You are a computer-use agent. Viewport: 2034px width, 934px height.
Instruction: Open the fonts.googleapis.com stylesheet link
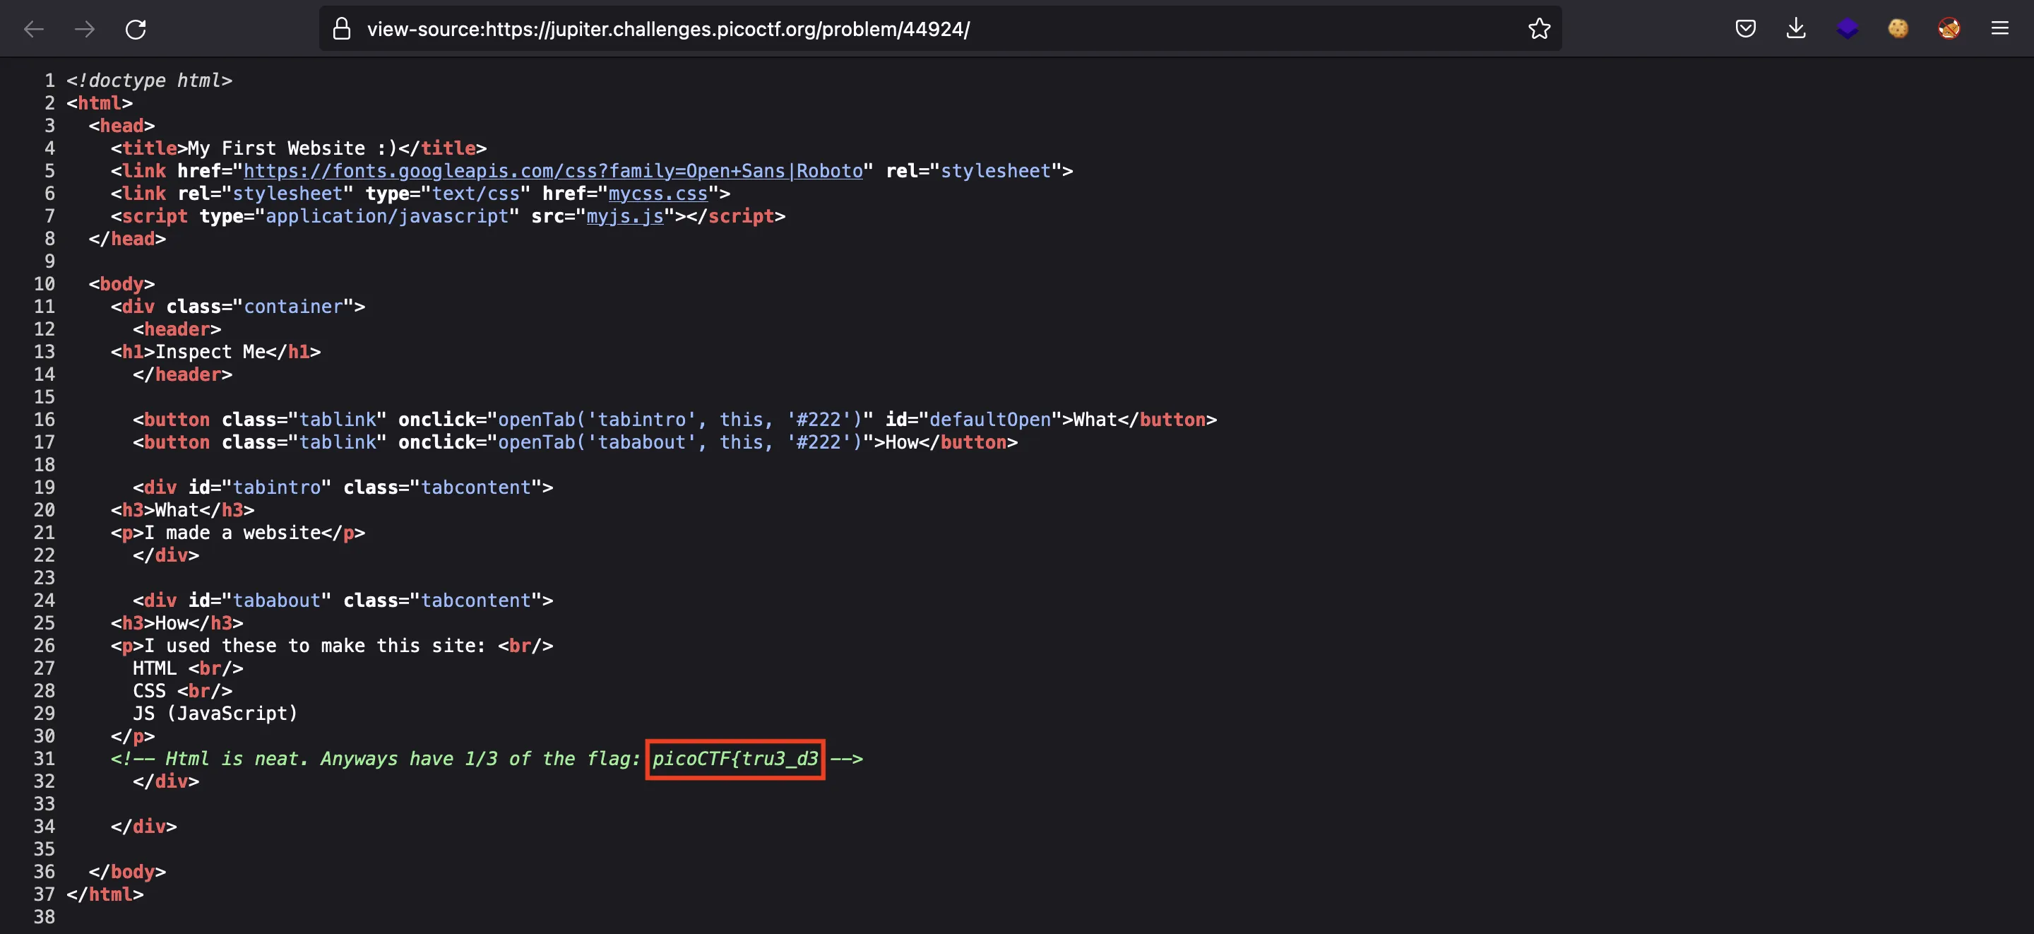pyautogui.click(x=553, y=171)
